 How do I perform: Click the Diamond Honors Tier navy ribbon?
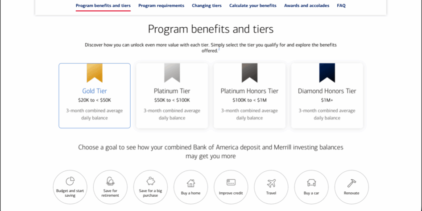327,72
